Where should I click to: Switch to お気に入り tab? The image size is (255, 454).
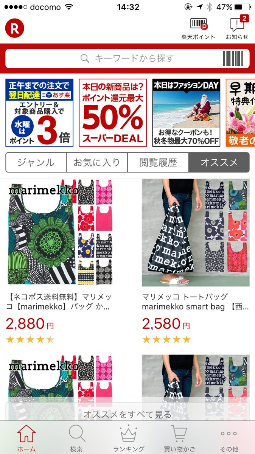point(97,163)
